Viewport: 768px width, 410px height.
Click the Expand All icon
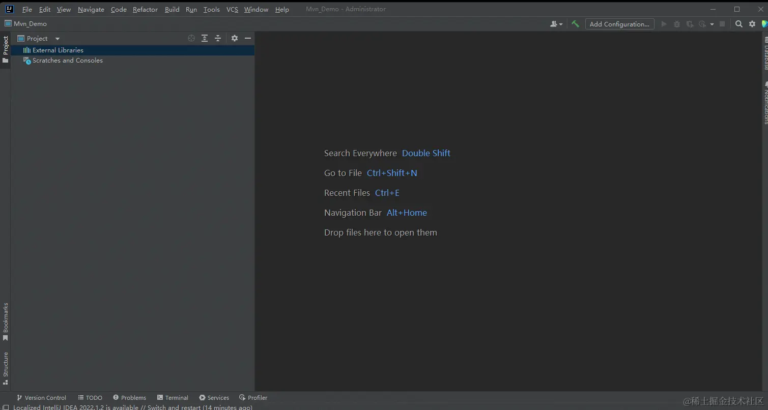click(x=205, y=38)
